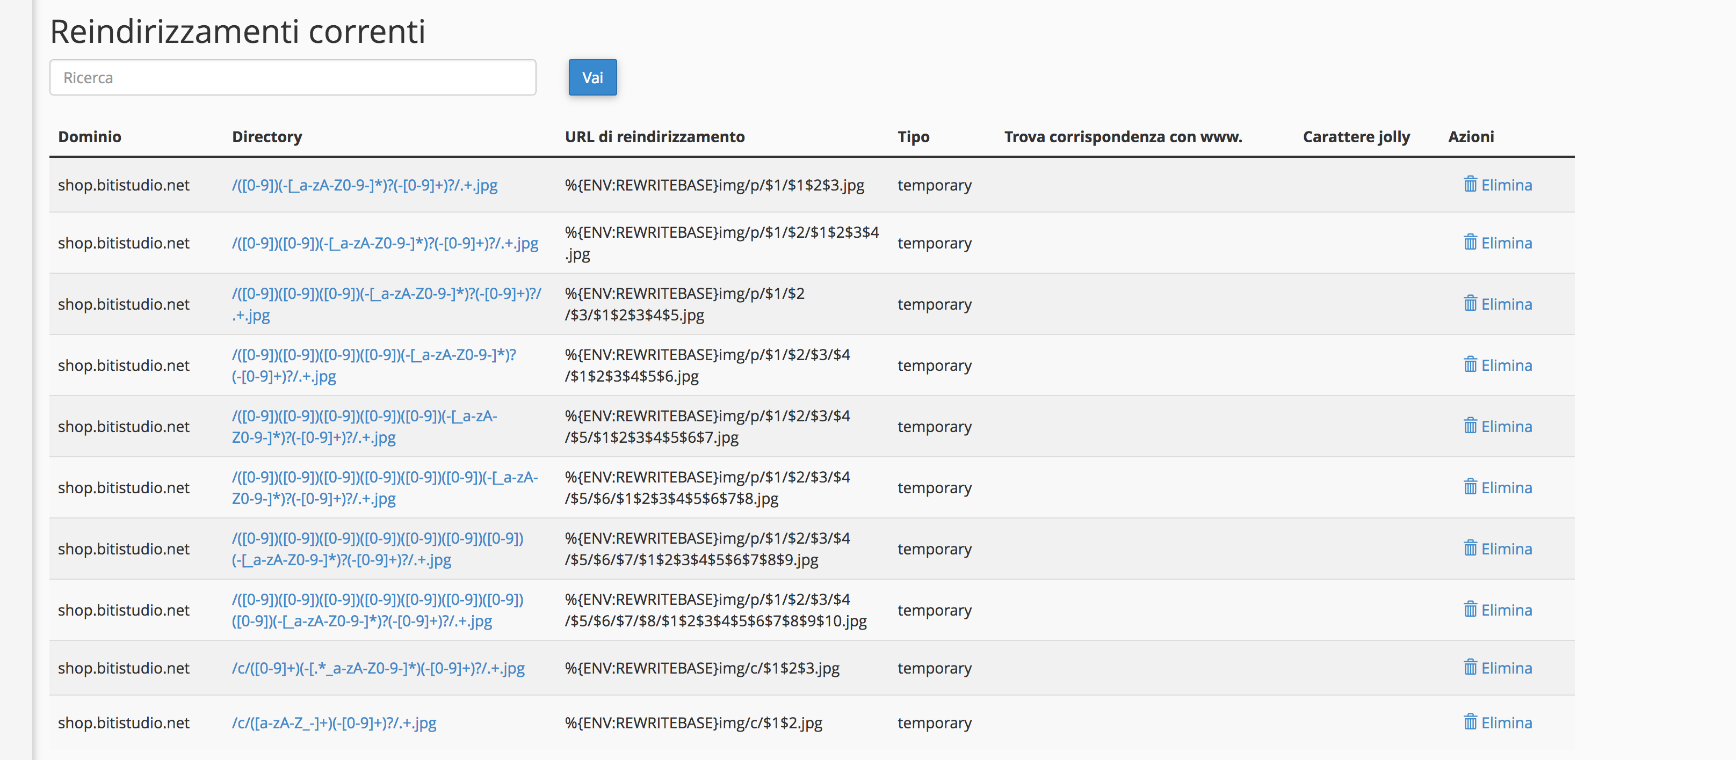Click the Directory column header

click(x=267, y=137)
